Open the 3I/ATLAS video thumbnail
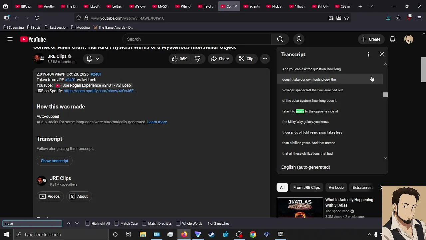426x240 pixels. 300,208
